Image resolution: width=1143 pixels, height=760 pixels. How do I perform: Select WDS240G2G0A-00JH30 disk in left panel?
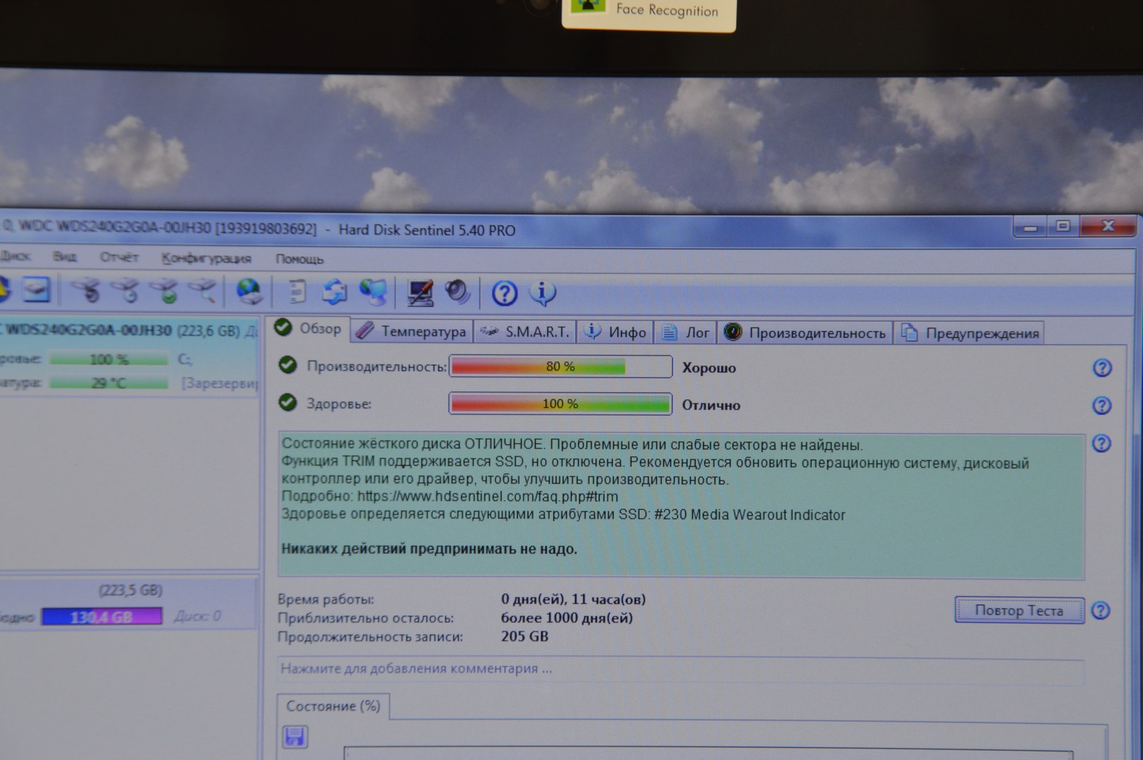click(x=130, y=330)
